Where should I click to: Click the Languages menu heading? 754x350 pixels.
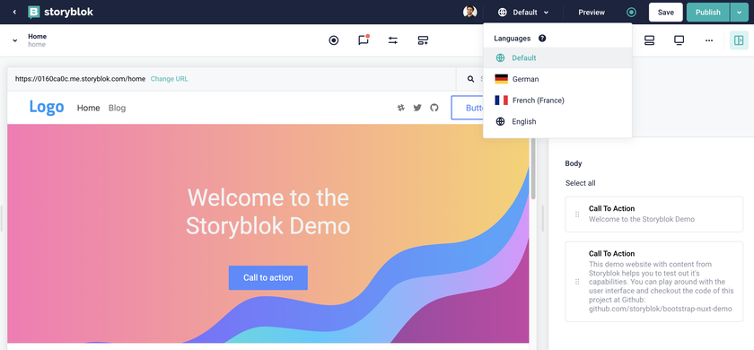[x=513, y=39]
